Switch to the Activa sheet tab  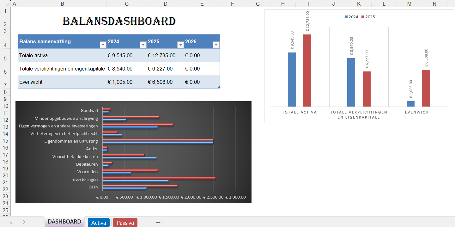pyautogui.click(x=99, y=222)
